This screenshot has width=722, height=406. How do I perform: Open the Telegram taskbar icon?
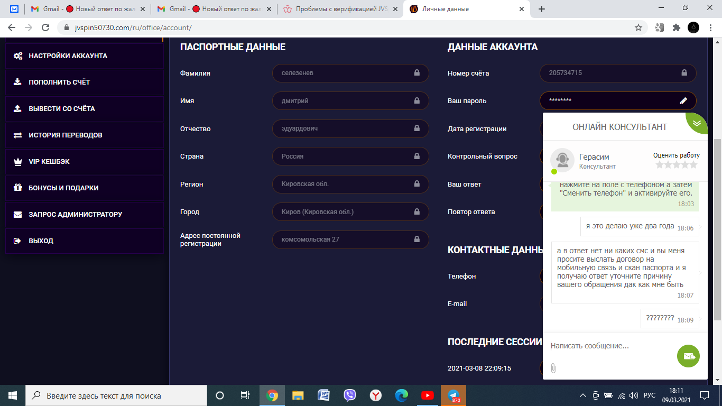453,395
